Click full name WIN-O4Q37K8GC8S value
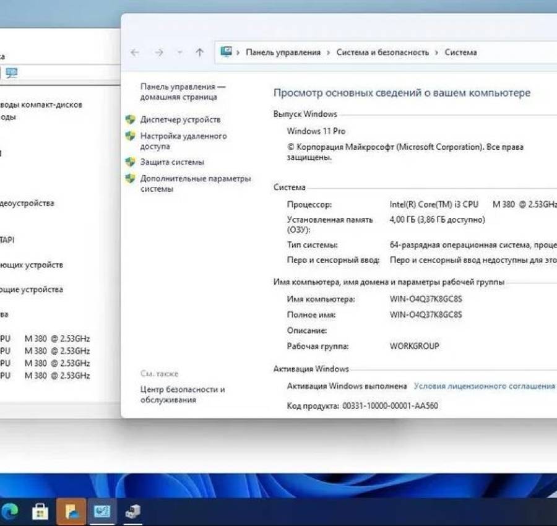557x526 pixels. [x=426, y=314]
